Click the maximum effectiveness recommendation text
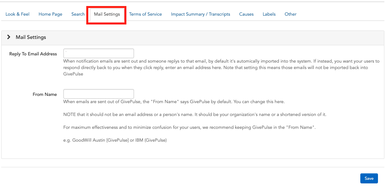388x191 pixels. (189, 128)
